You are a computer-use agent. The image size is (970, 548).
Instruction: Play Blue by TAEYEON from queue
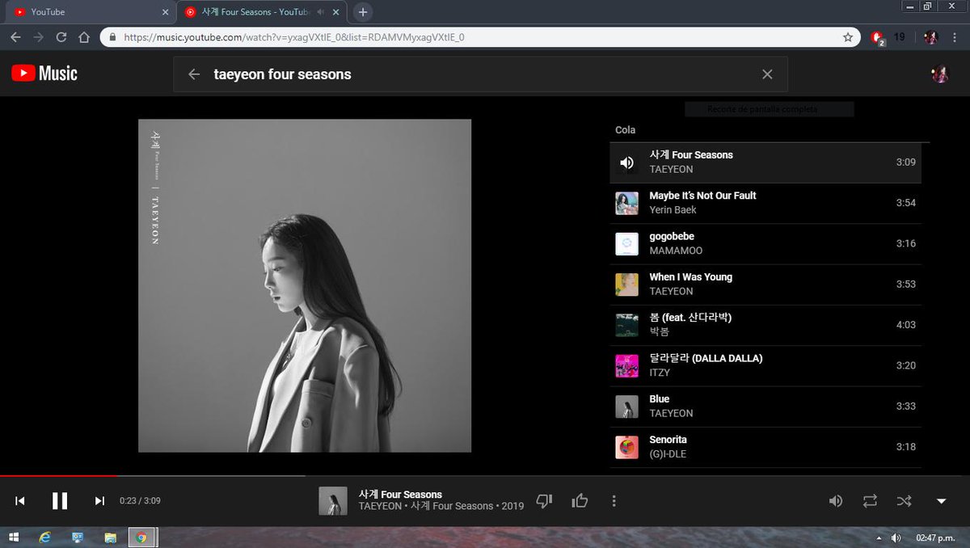765,407
